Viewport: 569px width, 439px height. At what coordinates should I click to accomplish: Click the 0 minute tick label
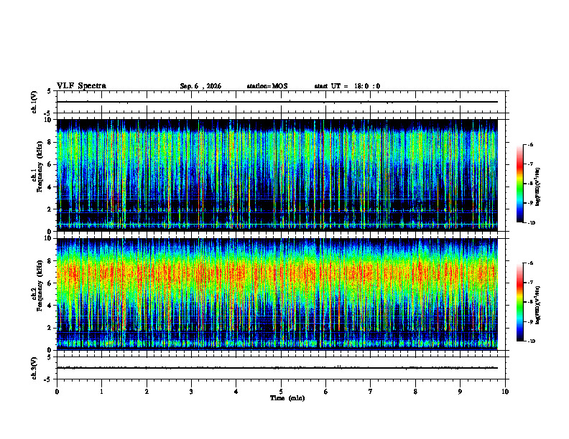click(x=57, y=392)
